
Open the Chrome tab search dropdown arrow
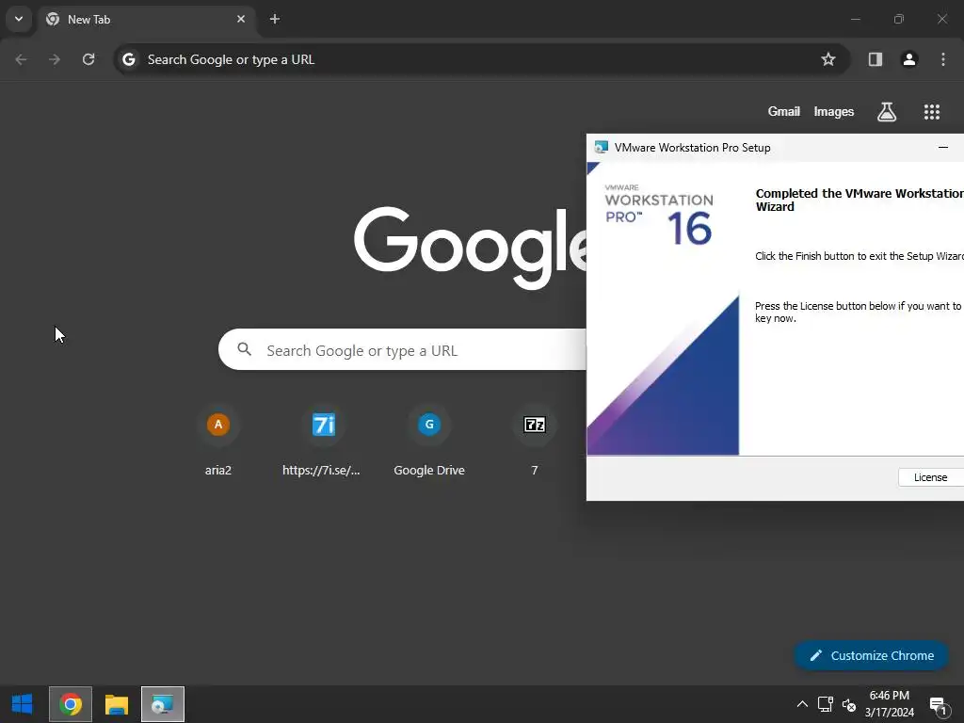(x=19, y=19)
